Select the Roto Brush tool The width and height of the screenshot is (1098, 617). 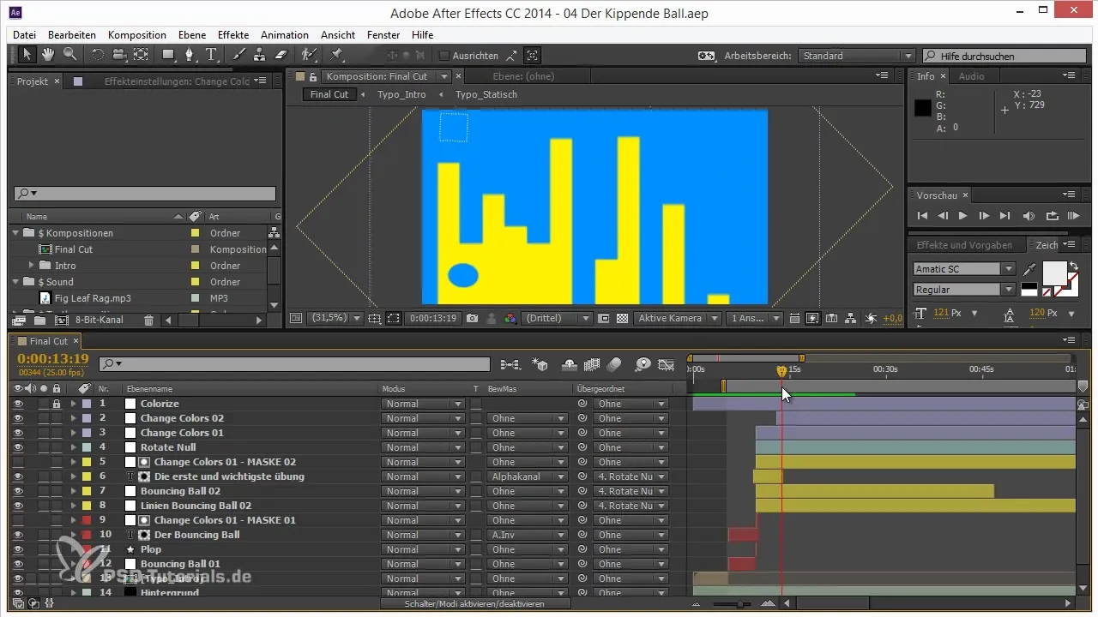coord(309,55)
